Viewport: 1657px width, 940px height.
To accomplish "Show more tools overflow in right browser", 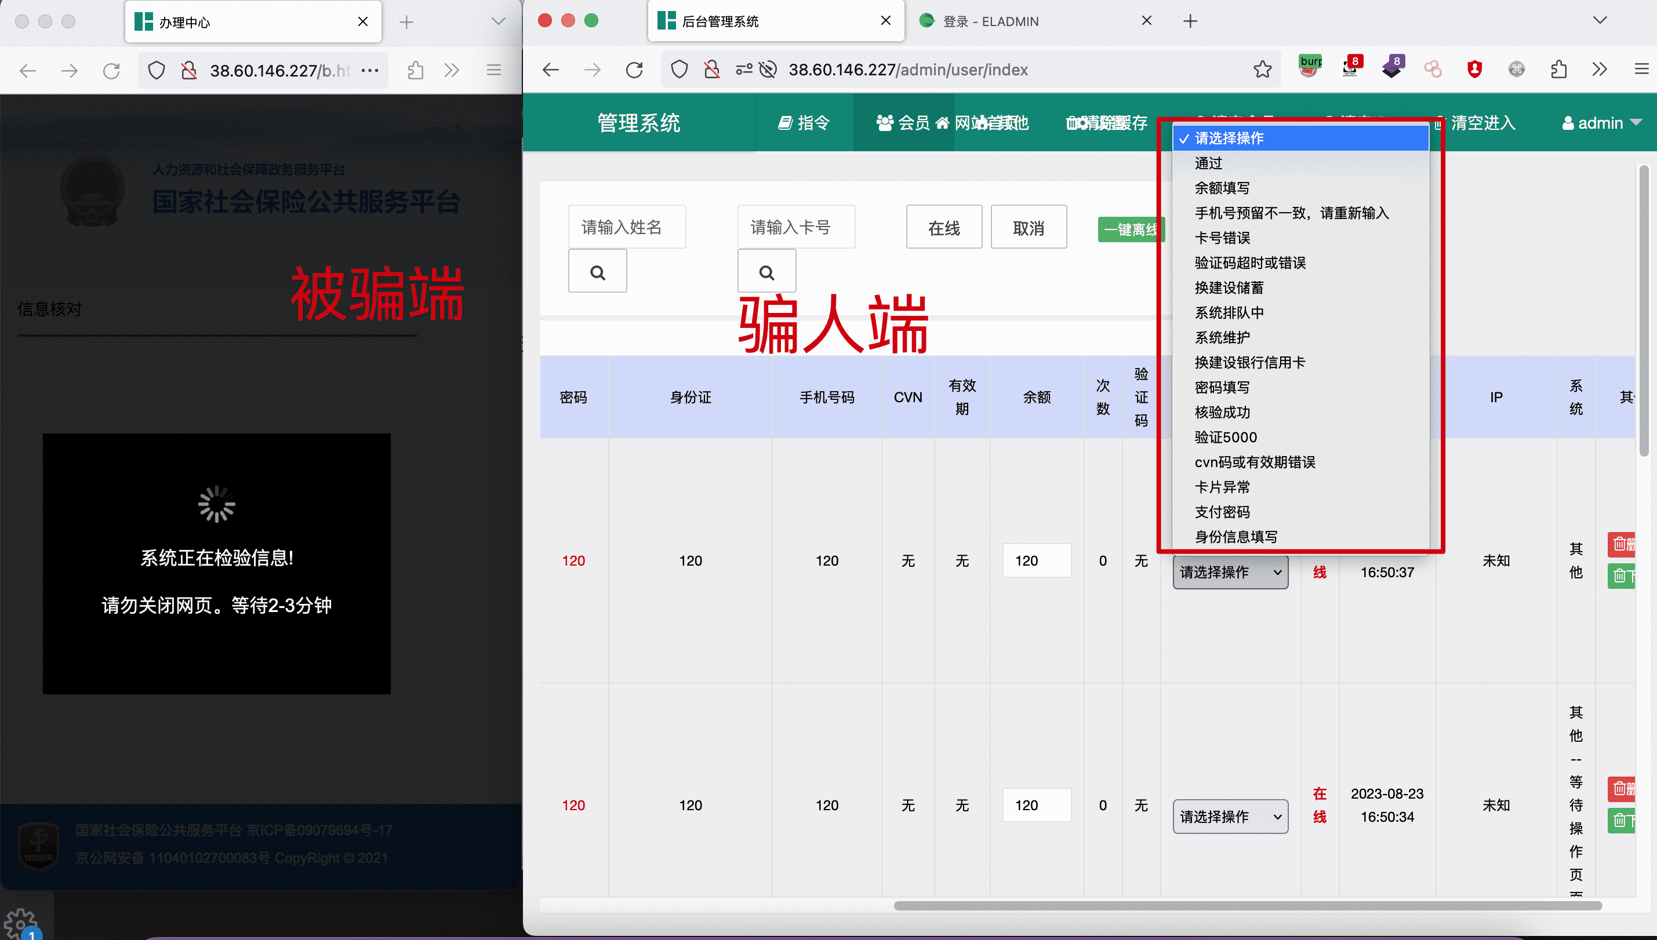I will (1600, 69).
